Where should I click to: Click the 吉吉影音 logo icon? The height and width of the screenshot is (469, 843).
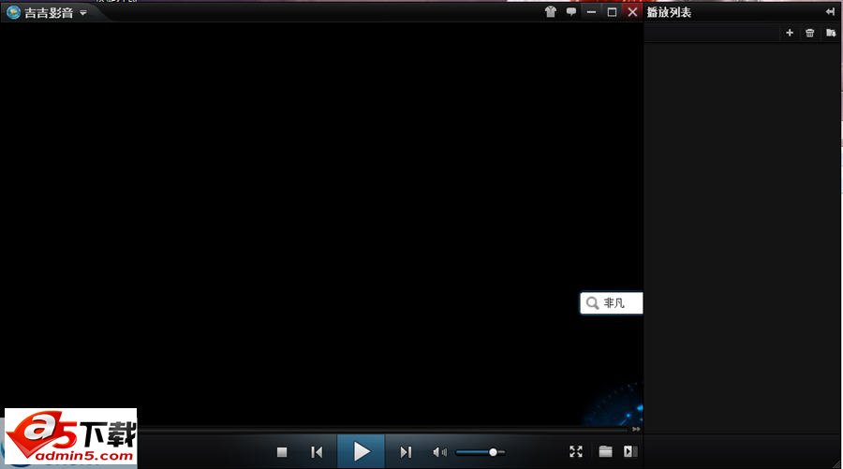tap(13, 12)
